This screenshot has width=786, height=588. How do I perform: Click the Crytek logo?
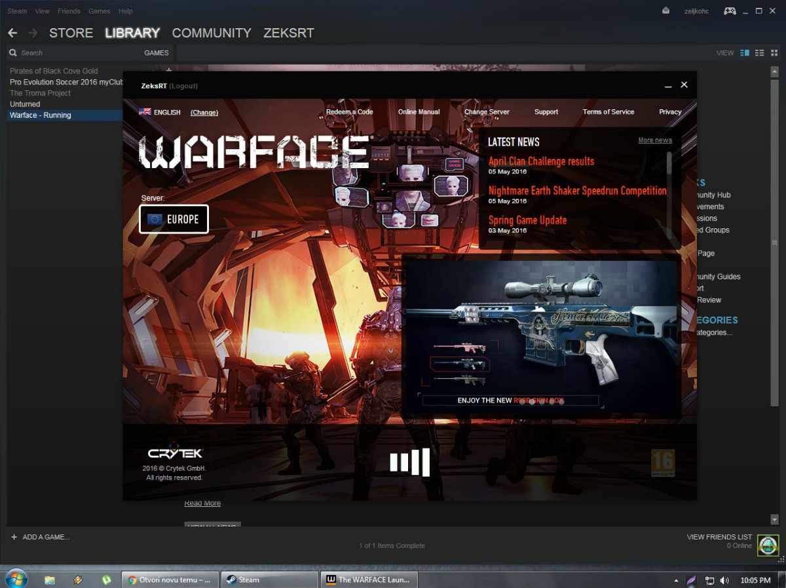(x=176, y=451)
